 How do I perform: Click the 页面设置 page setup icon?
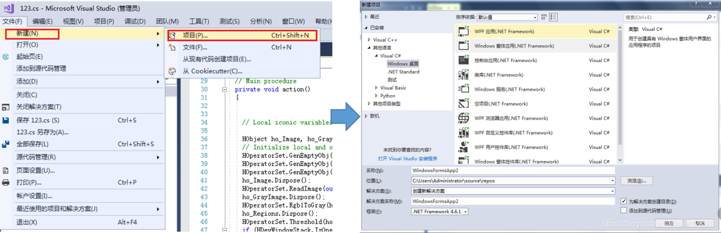(x=6, y=171)
